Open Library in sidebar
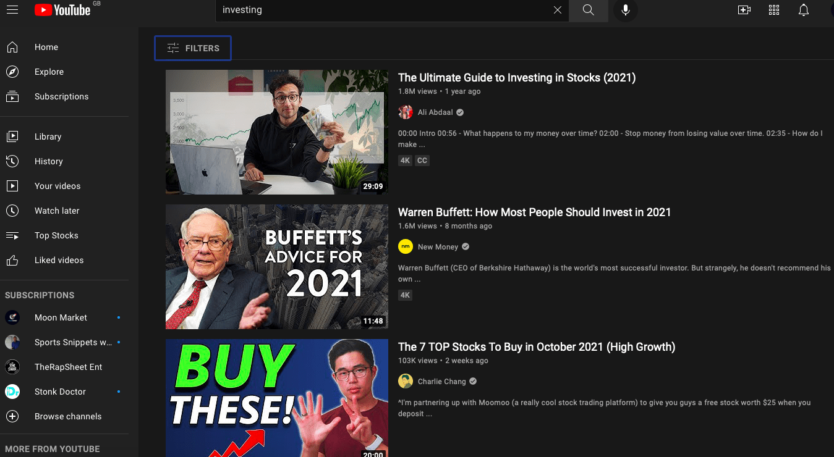834x457 pixels. (x=64, y=136)
